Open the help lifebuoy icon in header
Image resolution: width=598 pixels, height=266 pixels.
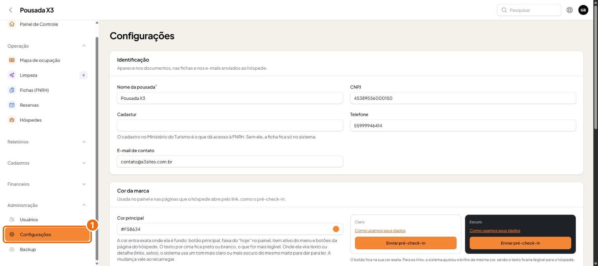click(x=569, y=10)
